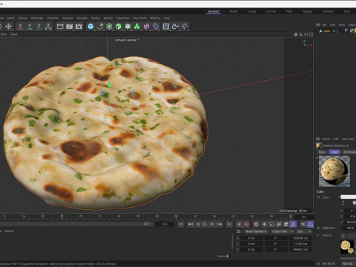Viewport: 356px width, 267px height.
Task: Open the viewport Panel menu
Action: click(x=13, y=34)
